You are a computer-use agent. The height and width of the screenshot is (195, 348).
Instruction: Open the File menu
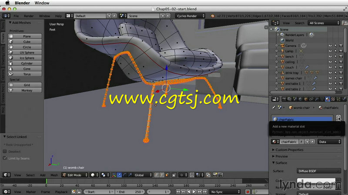[x=16, y=16]
